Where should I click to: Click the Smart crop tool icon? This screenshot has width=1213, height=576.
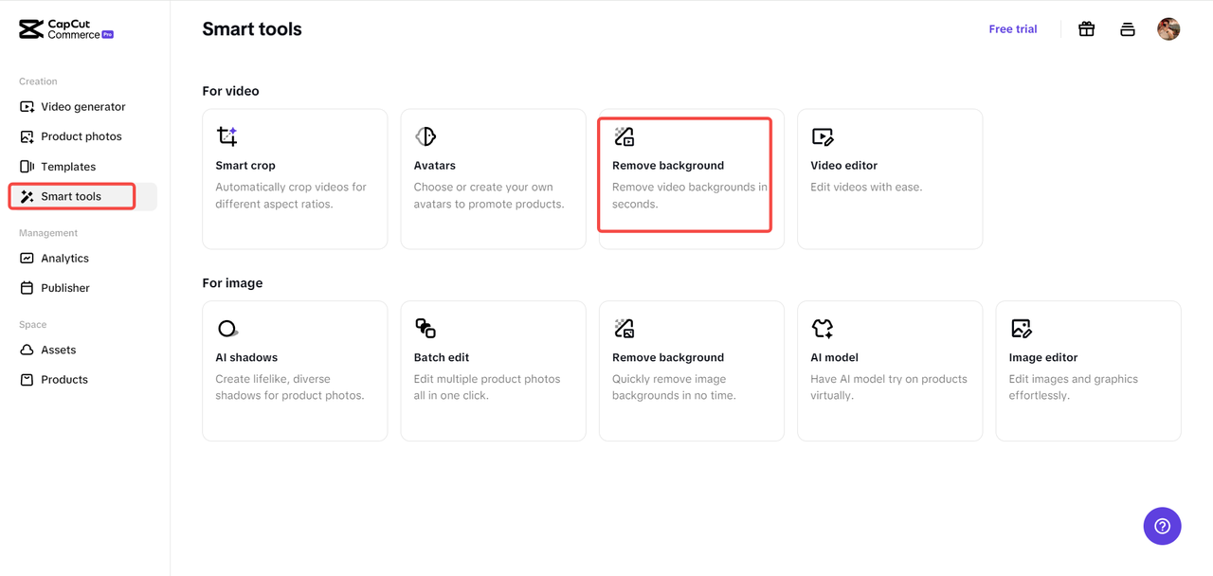point(227,136)
